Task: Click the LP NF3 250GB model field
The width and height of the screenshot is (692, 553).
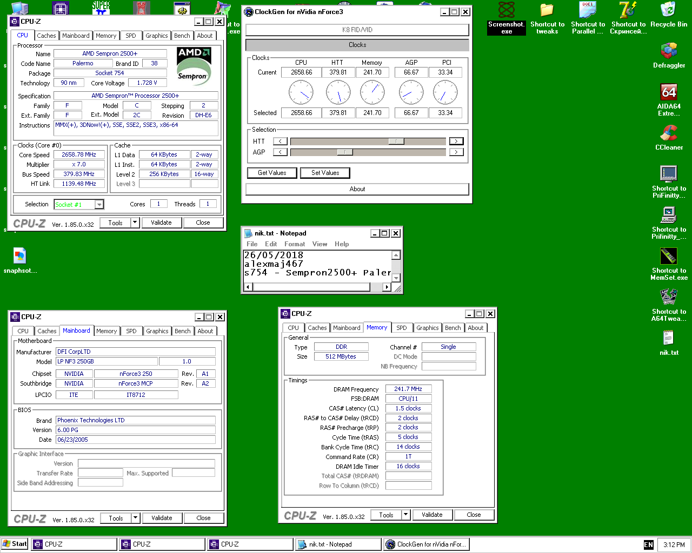Action: coord(107,361)
